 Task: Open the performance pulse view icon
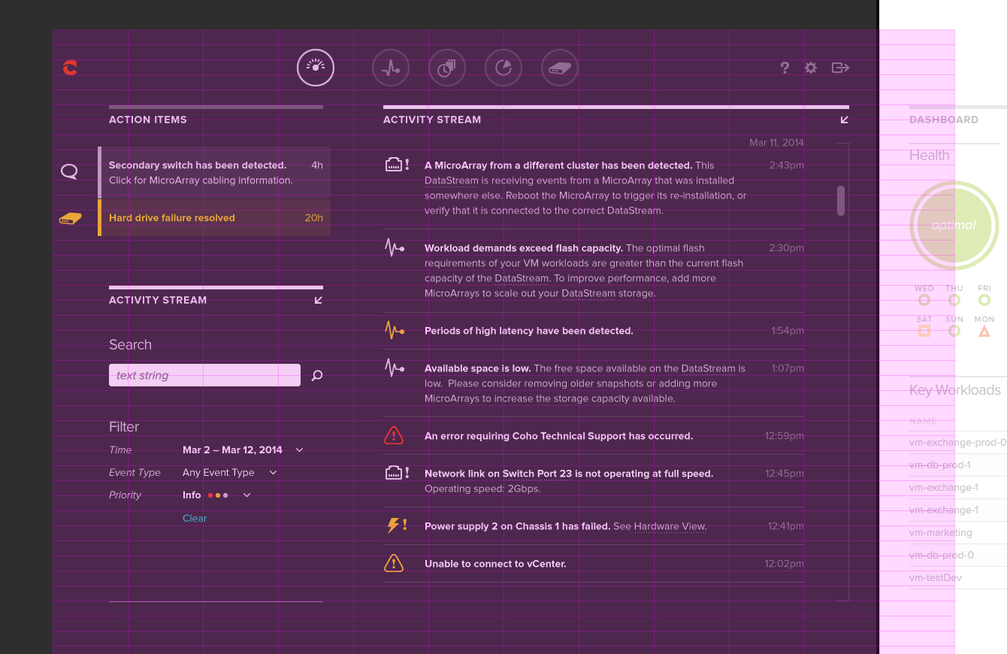pos(391,68)
